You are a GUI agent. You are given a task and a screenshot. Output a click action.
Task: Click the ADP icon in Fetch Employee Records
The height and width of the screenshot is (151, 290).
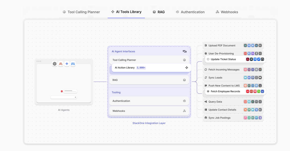pyautogui.click(x=248, y=91)
